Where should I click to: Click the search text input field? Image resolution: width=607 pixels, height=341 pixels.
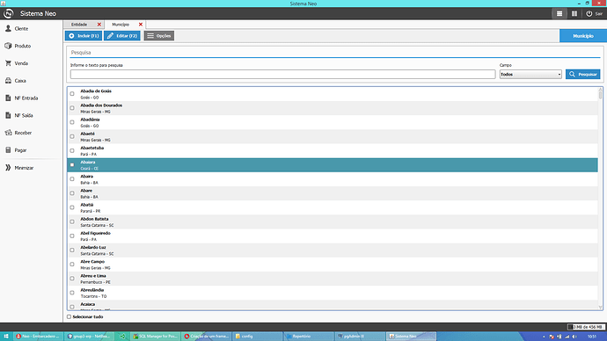pos(282,74)
